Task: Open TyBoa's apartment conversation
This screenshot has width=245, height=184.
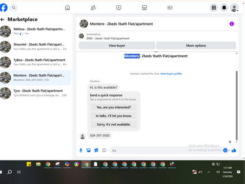Action: pos(35,62)
